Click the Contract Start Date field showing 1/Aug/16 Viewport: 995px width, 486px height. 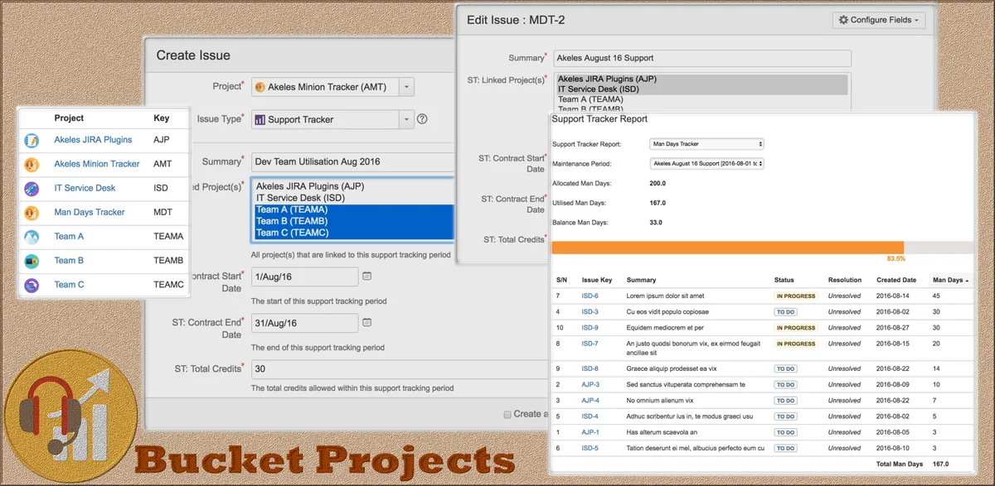pos(304,277)
